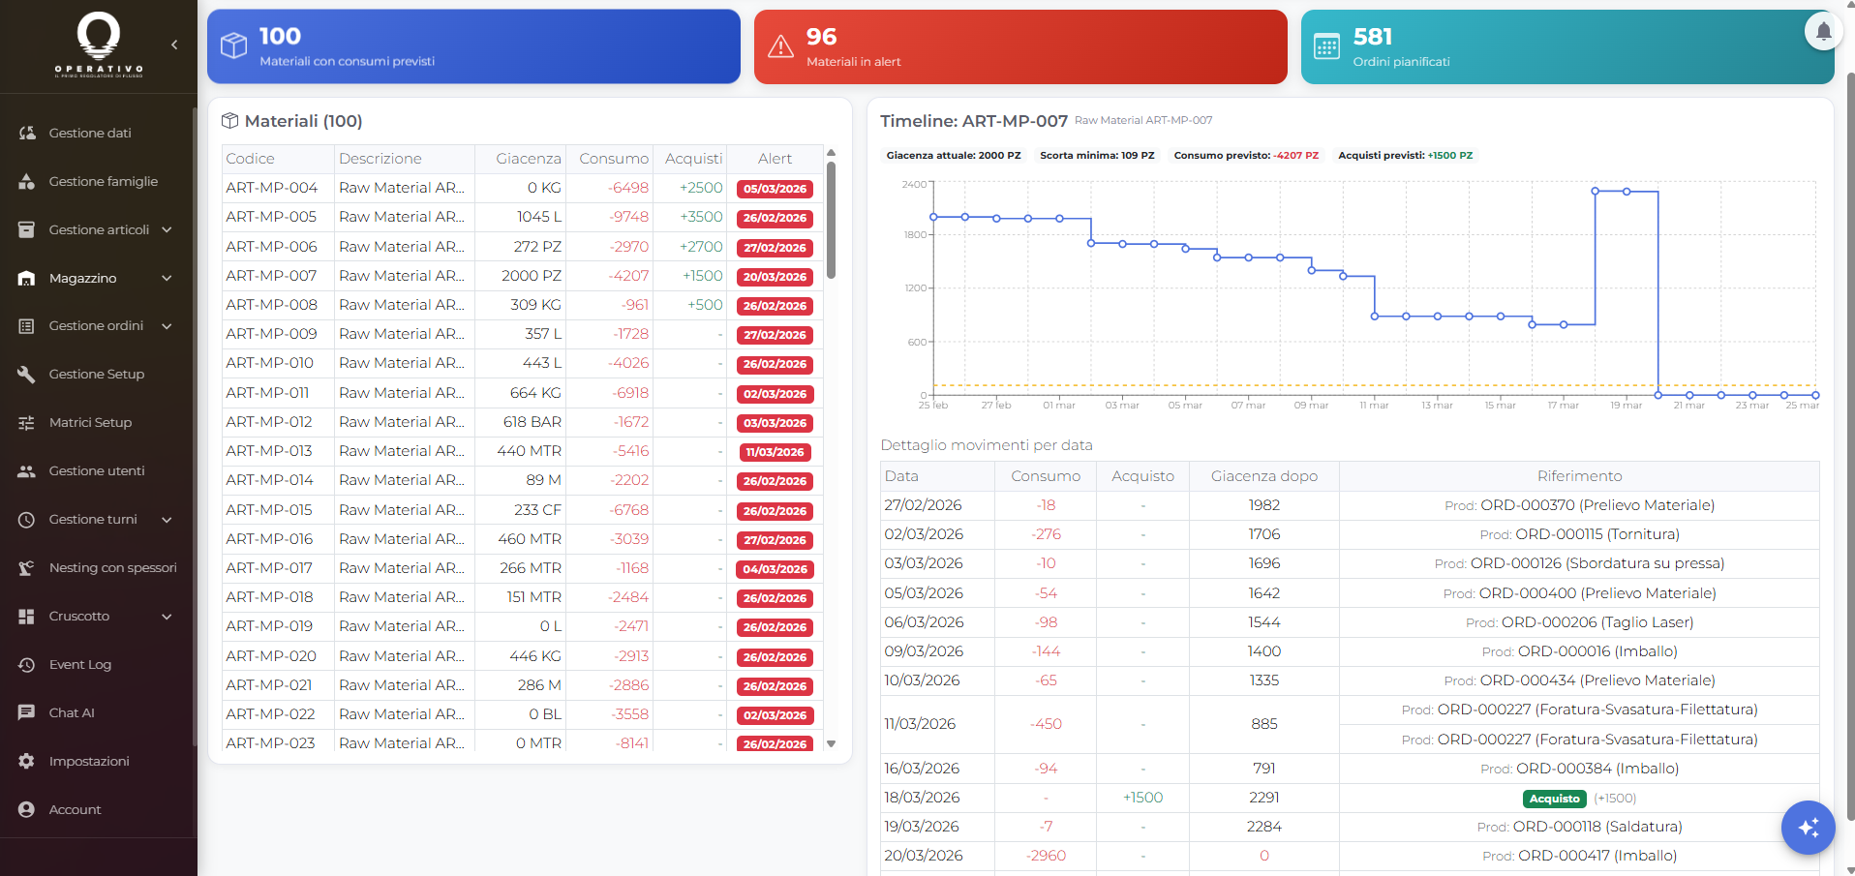The width and height of the screenshot is (1855, 876).
Task: Click the down arrow on the Materiali scrollbar
Action: [x=831, y=744]
